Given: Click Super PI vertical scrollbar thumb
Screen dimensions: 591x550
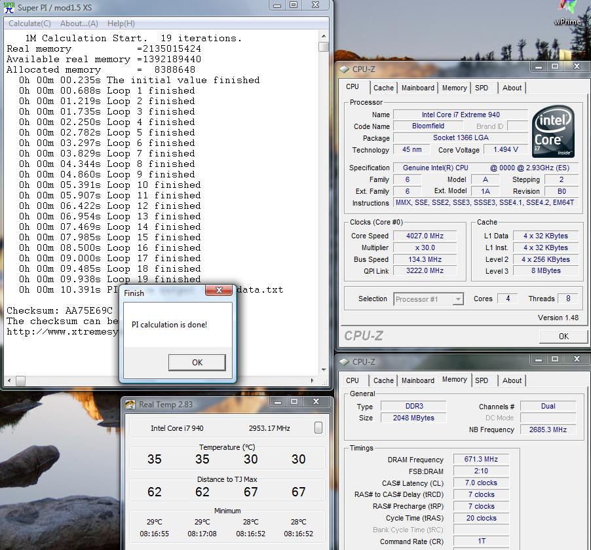Looking at the screenshot, I should coord(324,46).
